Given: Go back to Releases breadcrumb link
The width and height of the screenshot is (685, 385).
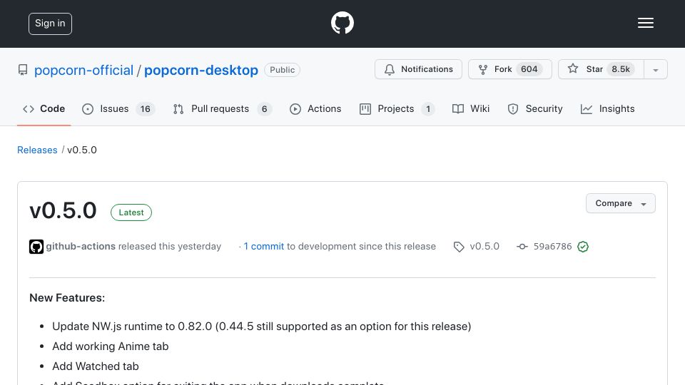Looking at the screenshot, I should [x=37, y=150].
